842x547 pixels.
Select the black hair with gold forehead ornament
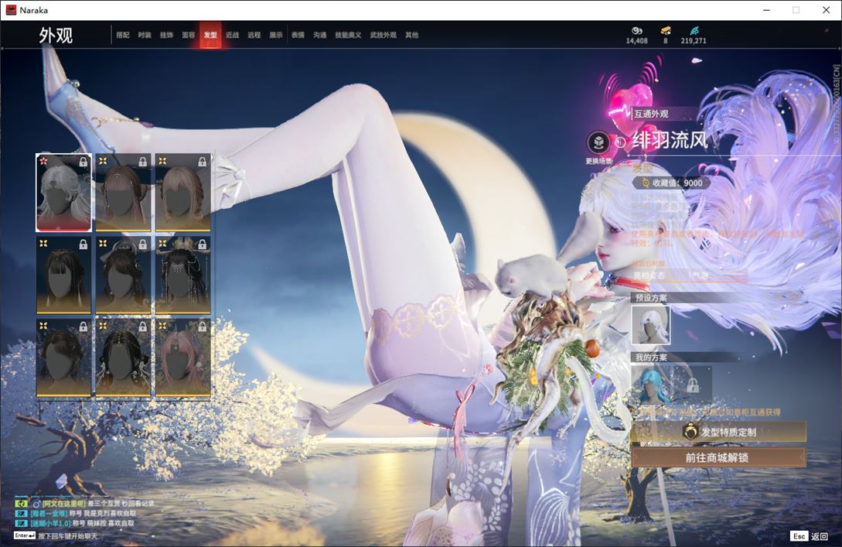(123, 358)
